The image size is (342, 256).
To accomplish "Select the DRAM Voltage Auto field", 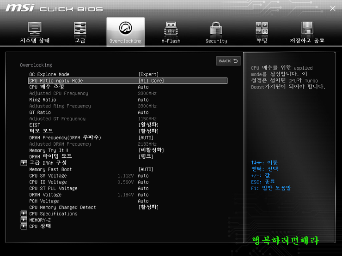I will pos(143,195).
